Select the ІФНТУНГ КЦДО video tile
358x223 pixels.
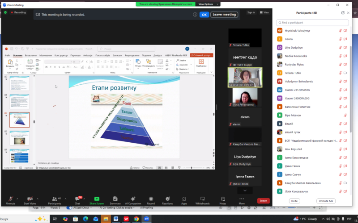tap(245, 58)
